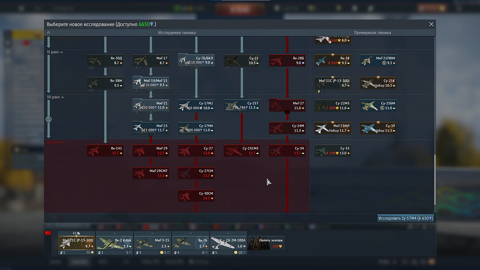
Task: Click Нанять экипаж to hire a crew
Action: point(266,243)
